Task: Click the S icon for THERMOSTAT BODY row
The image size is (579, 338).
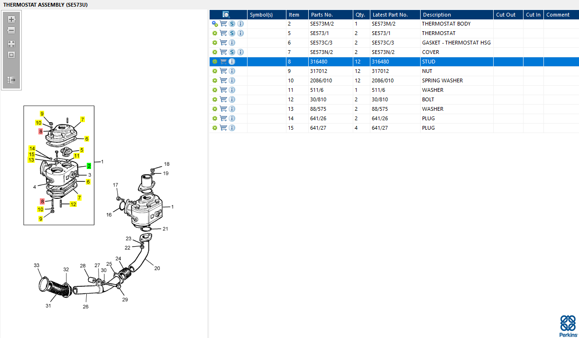Action: [232, 24]
